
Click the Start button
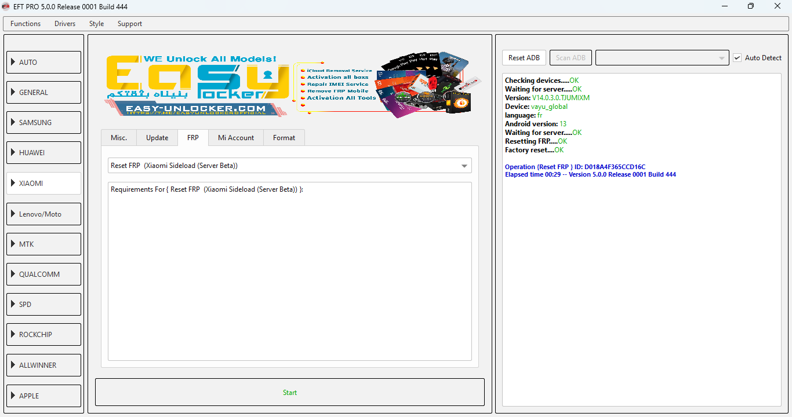pyautogui.click(x=290, y=392)
